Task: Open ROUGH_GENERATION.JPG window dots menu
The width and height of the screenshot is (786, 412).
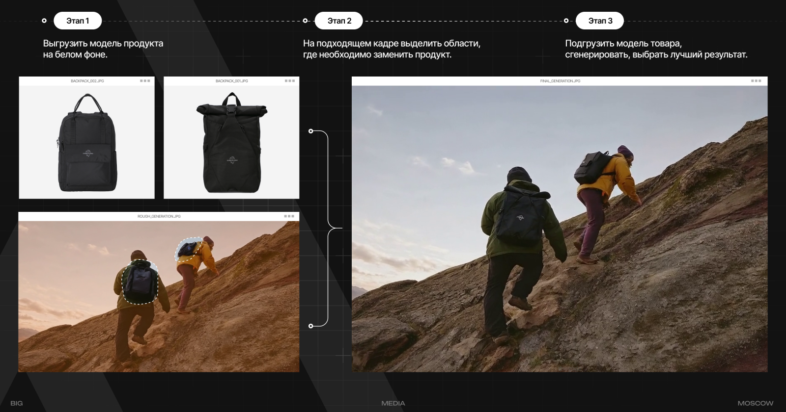Action: coord(289,216)
